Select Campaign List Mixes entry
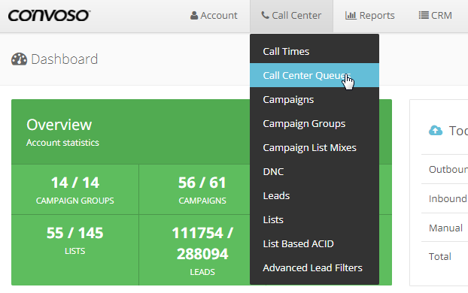The image size is (468, 293). point(315,147)
